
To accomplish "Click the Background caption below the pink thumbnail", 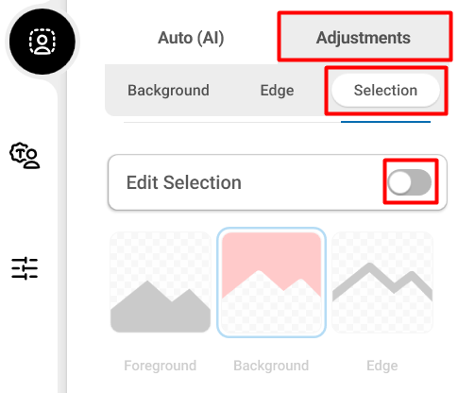I will pos(271,366).
